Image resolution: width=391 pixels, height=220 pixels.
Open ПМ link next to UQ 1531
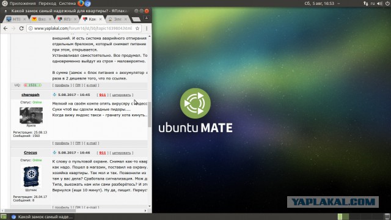(78, 86)
